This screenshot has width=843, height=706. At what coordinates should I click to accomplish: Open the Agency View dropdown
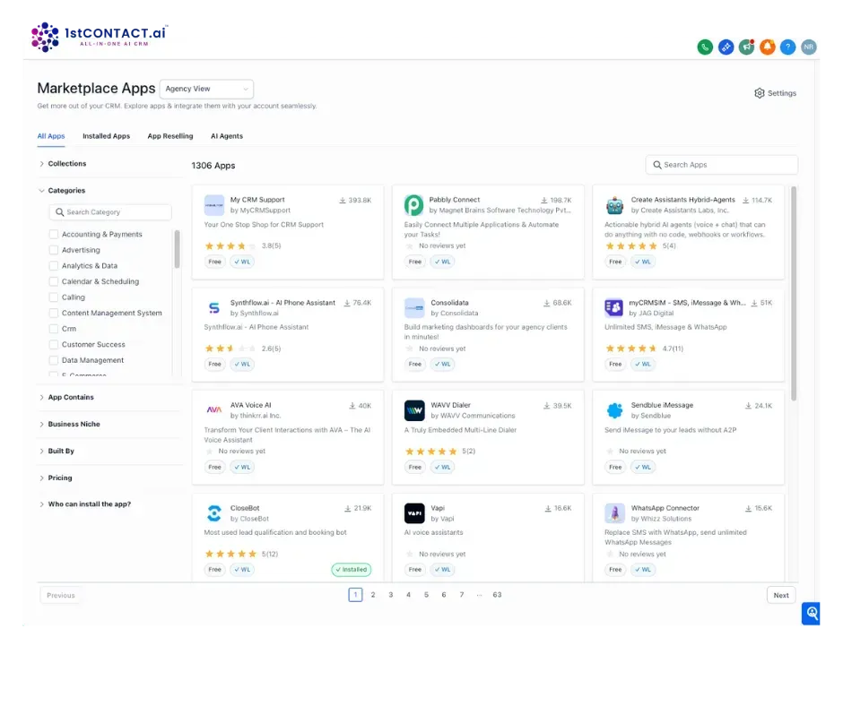(x=206, y=90)
